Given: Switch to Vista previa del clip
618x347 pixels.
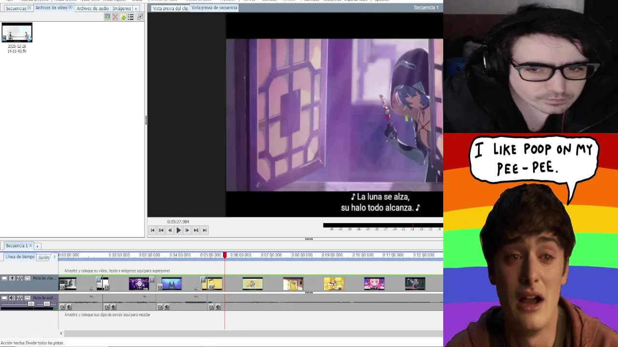Looking at the screenshot, I should pyautogui.click(x=170, y=8).
